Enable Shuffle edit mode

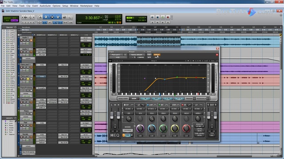pyautogui.click(x=7, y=18)
